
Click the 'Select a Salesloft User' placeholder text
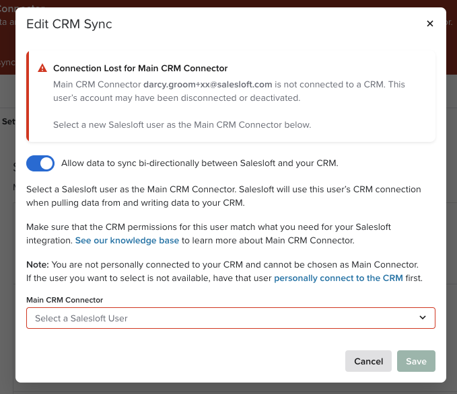coord(81,318)
